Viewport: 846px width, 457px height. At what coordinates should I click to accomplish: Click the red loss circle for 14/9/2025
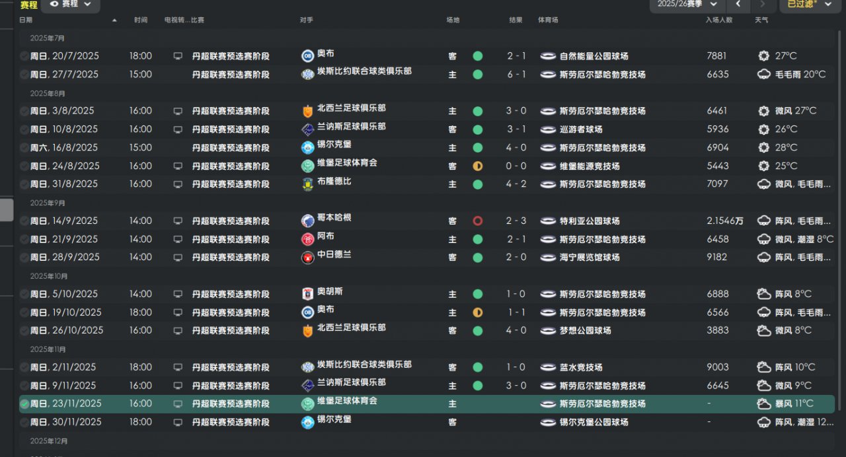point(477,221)
